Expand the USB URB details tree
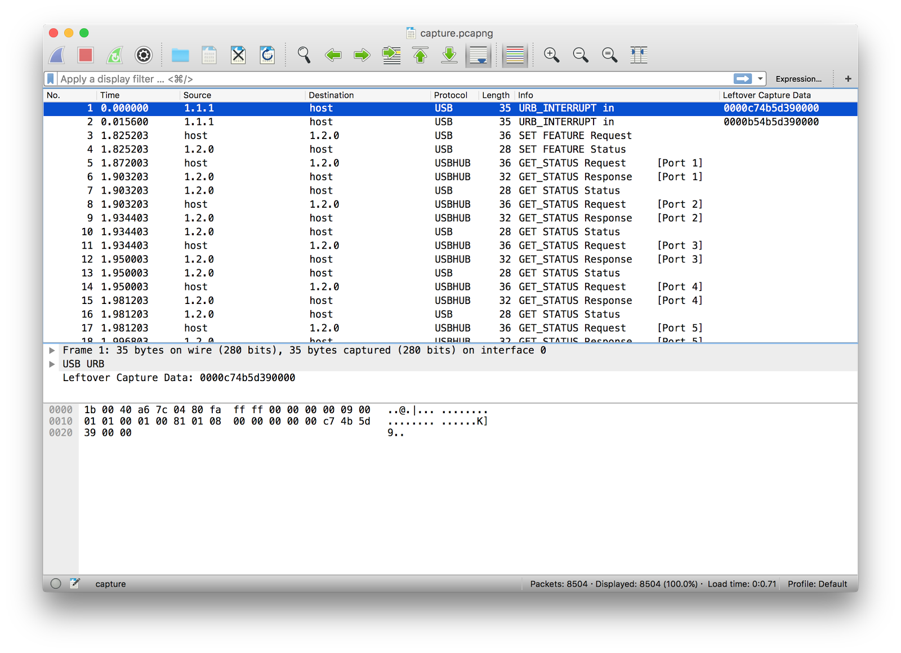Image resolution: width=901 pixels, height=653 pixels. [x=52, y=364]
